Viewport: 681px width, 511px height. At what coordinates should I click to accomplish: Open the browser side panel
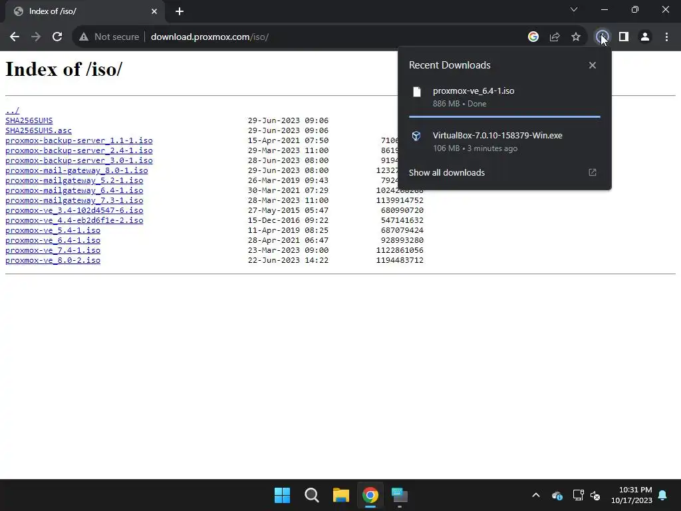[624, 37]
